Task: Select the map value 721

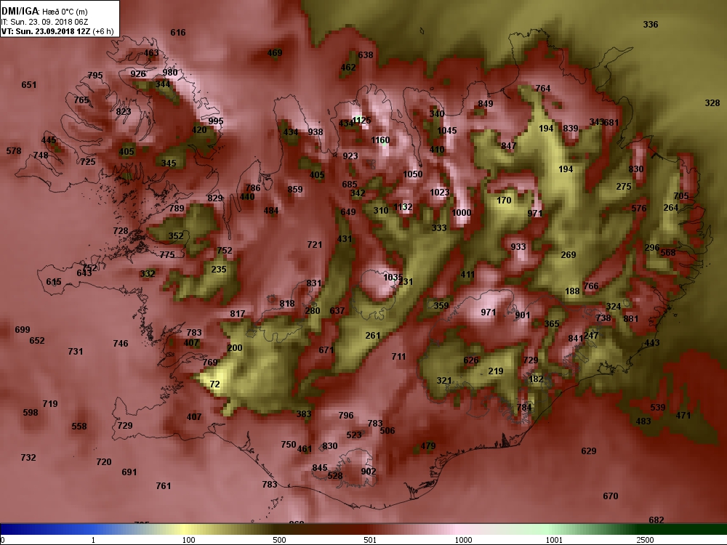Action: pyautogui.click(x=314, y=244)
